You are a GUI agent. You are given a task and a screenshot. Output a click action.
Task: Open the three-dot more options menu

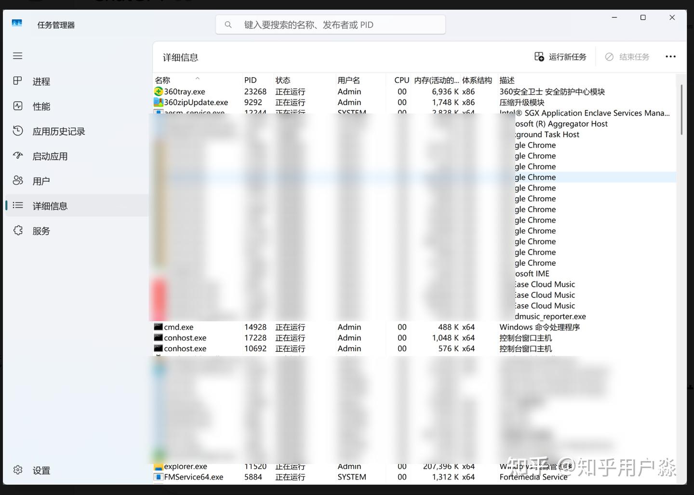[670, 57]
